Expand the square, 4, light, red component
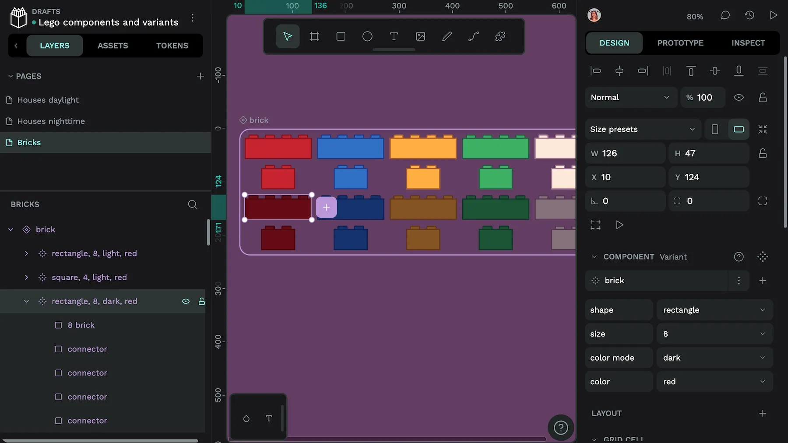 [x=26, y=277]
